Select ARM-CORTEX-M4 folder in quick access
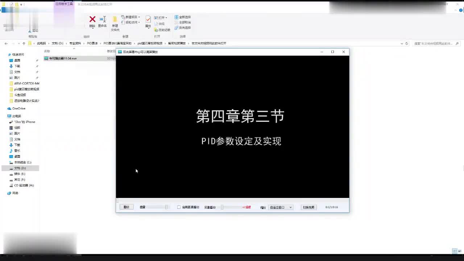 (x=24, y=83)
